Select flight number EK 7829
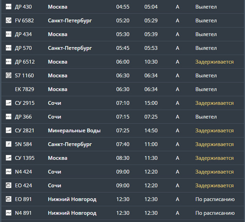This screenshot has height=222, width=245. (24, 89)
